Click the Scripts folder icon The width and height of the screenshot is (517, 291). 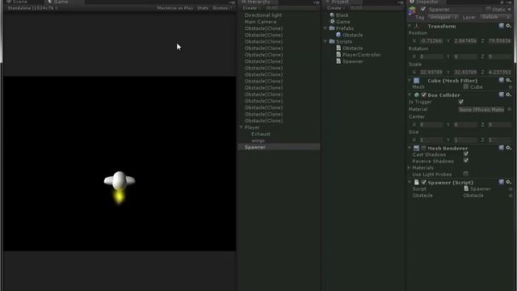pos(332,41)
